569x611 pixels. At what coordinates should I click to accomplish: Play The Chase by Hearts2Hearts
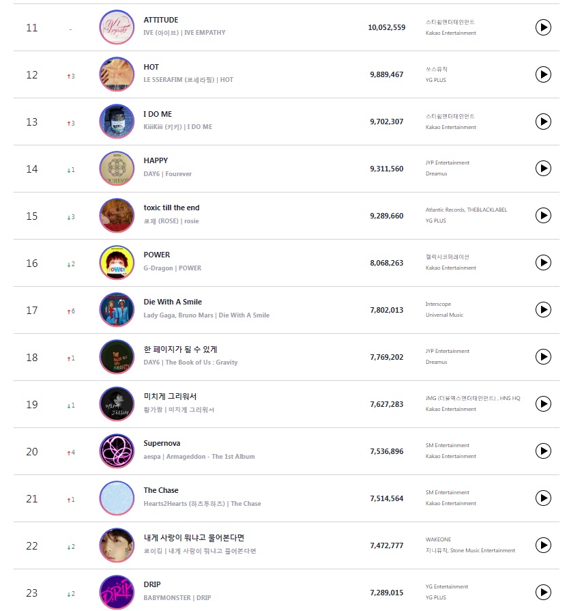[543, 498]
